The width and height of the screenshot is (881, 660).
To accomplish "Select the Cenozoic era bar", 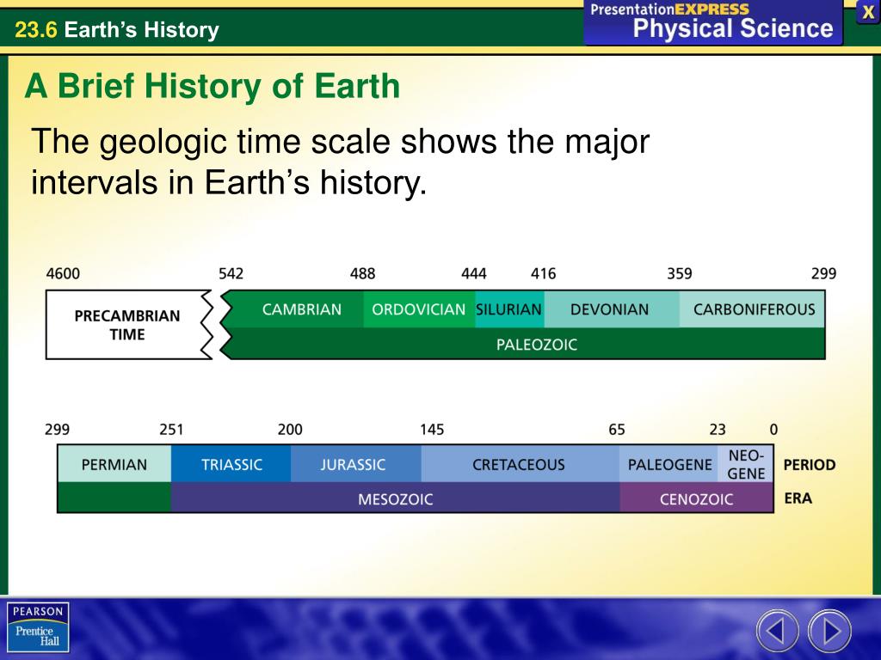I will point(697,498).
